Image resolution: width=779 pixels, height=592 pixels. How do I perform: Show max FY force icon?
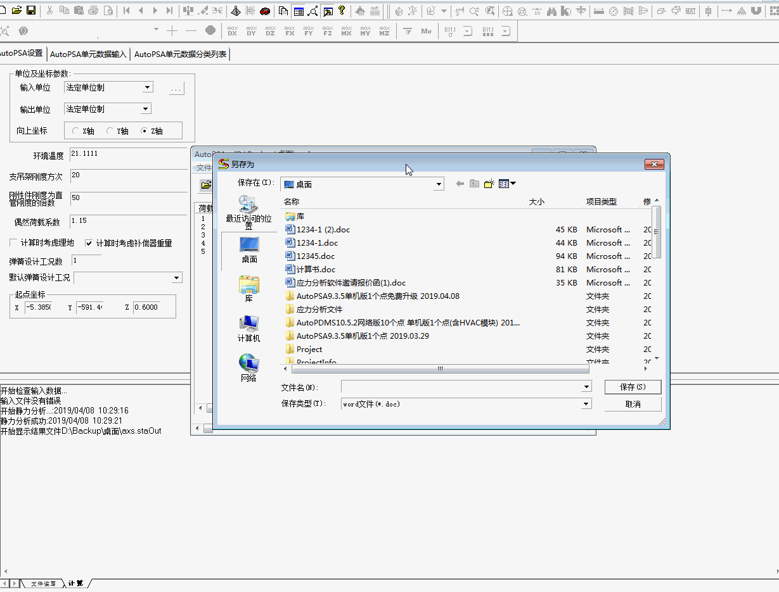tap(309, 30)
